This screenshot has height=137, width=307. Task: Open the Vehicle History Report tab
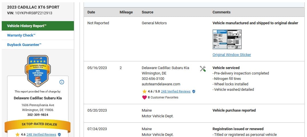27,26
